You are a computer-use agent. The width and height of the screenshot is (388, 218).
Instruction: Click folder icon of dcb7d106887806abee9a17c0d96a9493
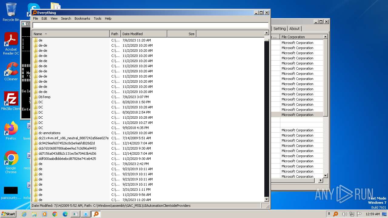point(35,148)
